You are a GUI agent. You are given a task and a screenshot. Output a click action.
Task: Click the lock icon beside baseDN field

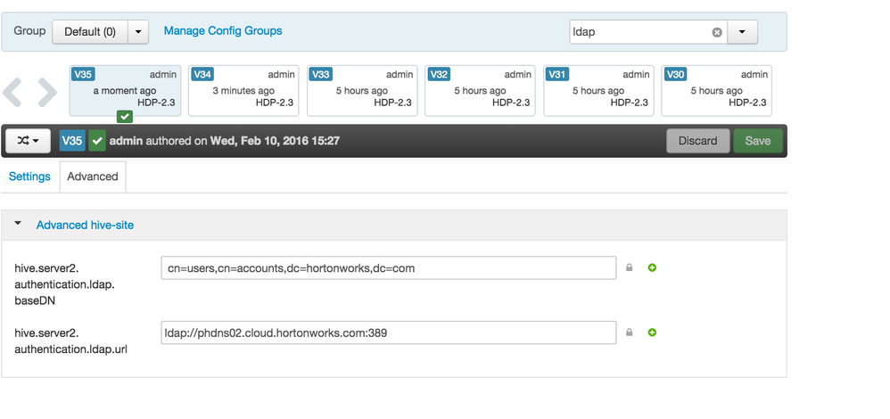629,267
